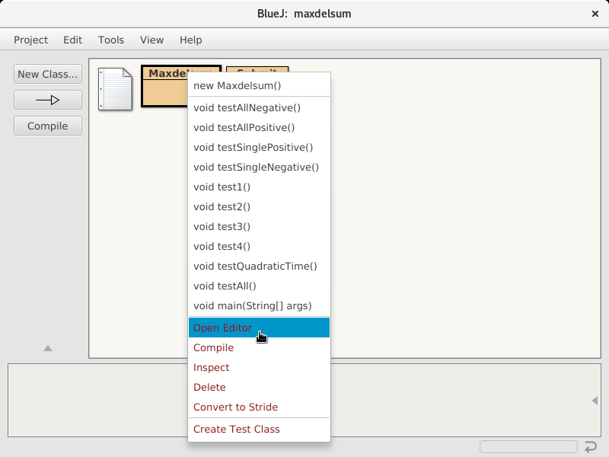Viewport: 609px width, 457px height.
Task: Collapse the team panel with the up triangle
Action: click(48, 348)
